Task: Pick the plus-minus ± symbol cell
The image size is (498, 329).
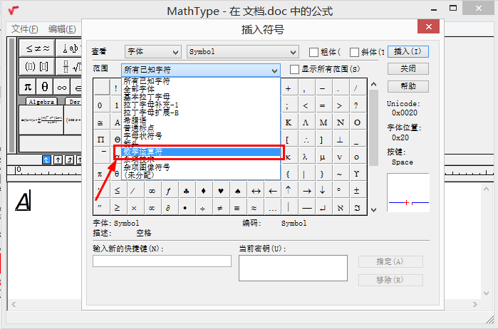Action: [356, 190]
